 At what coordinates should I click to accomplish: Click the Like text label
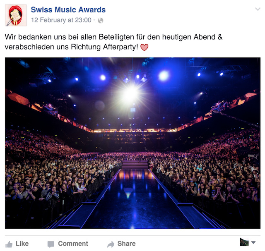22,244
